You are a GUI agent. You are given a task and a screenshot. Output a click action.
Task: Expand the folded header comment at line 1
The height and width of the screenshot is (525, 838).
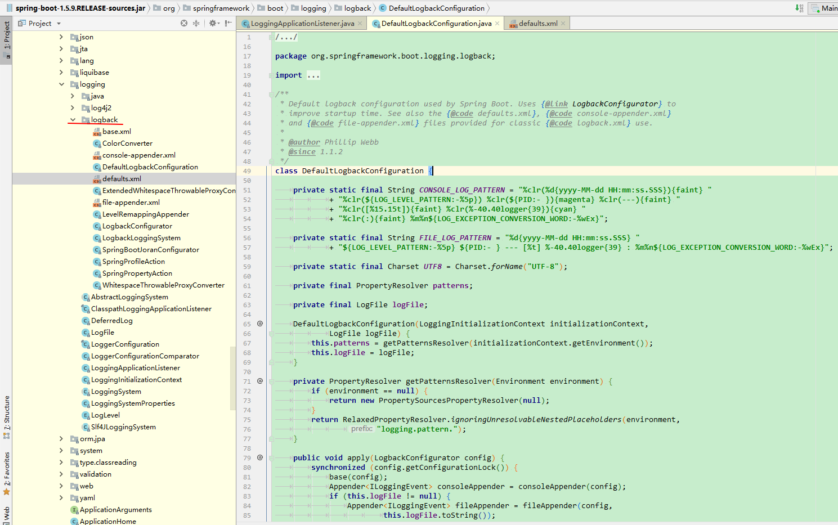[x=286, y=37]
